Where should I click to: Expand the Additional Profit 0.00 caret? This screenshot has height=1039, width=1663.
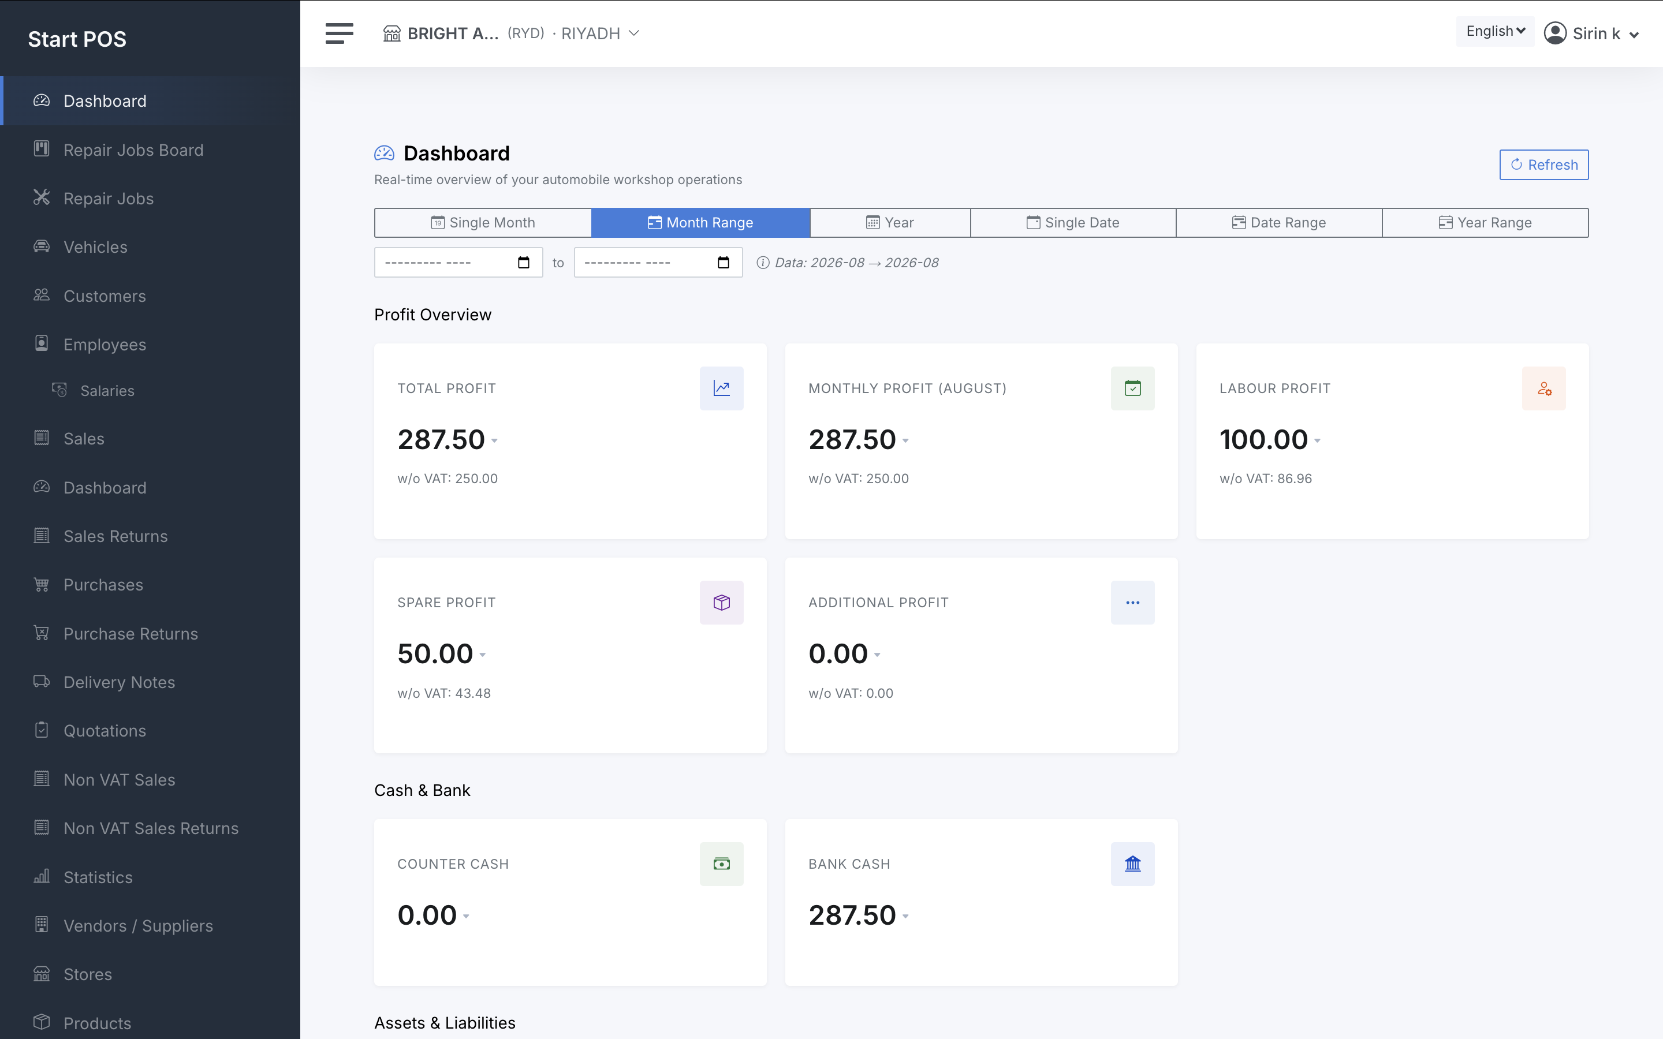(x=878, y=655)
